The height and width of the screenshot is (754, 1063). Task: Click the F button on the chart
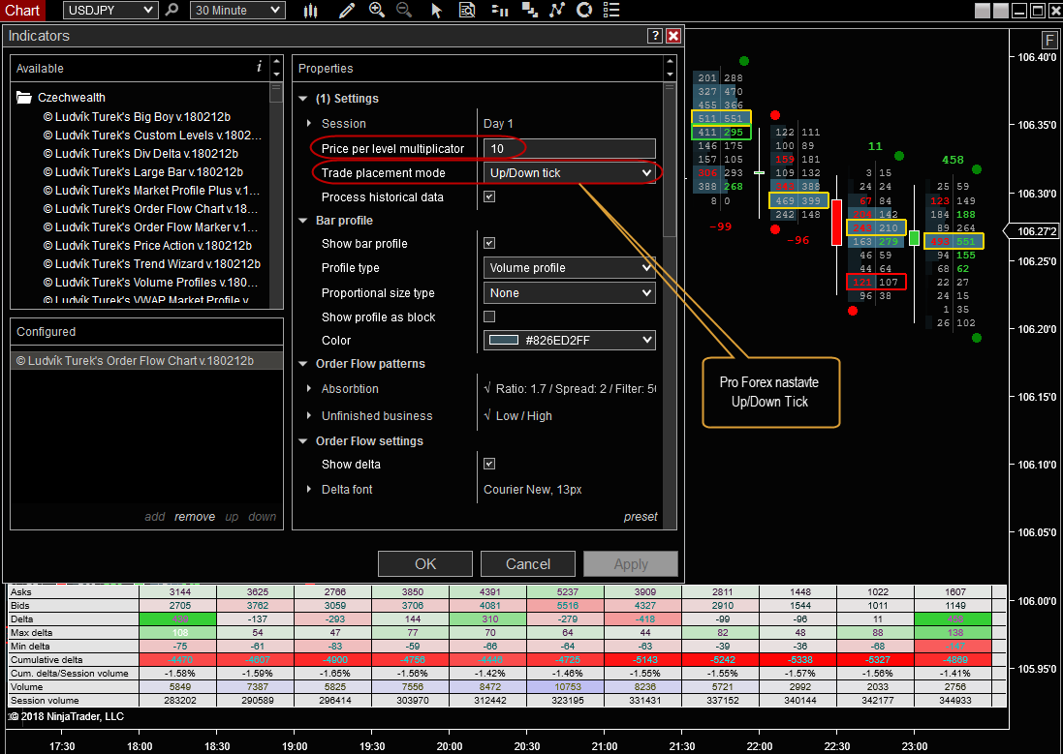point(1049,41)
